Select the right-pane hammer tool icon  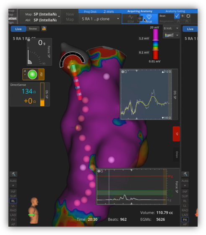[185, 174]
